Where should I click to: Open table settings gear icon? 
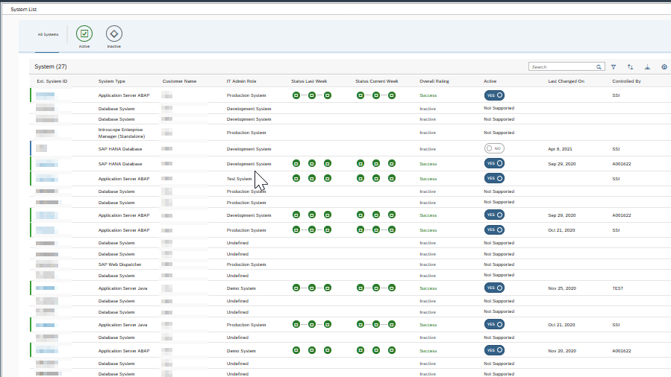(x=664, y=67)
